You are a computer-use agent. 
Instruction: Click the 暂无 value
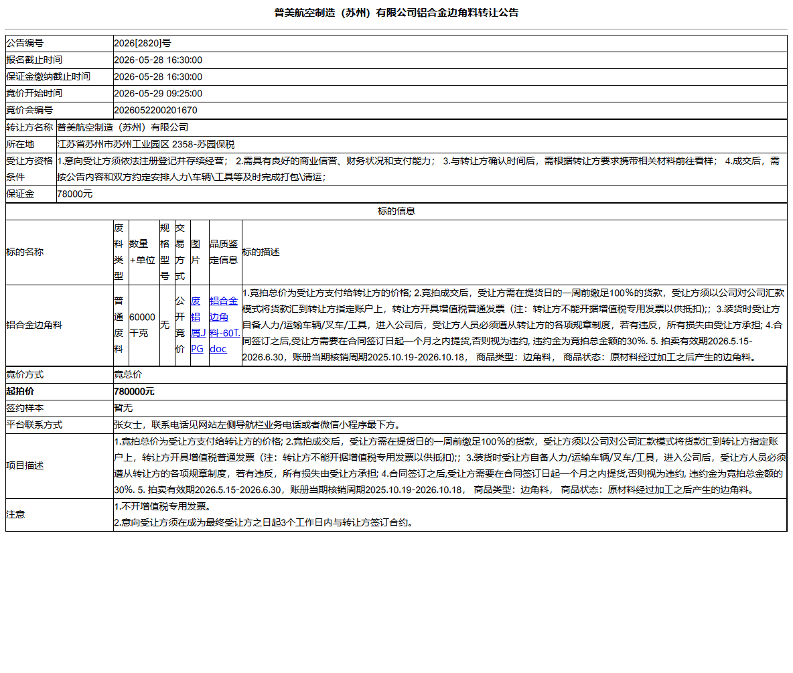pos(123,408)
